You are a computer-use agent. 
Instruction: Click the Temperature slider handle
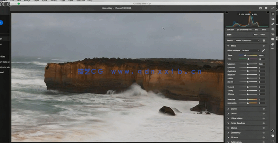(x=245, y=56)
